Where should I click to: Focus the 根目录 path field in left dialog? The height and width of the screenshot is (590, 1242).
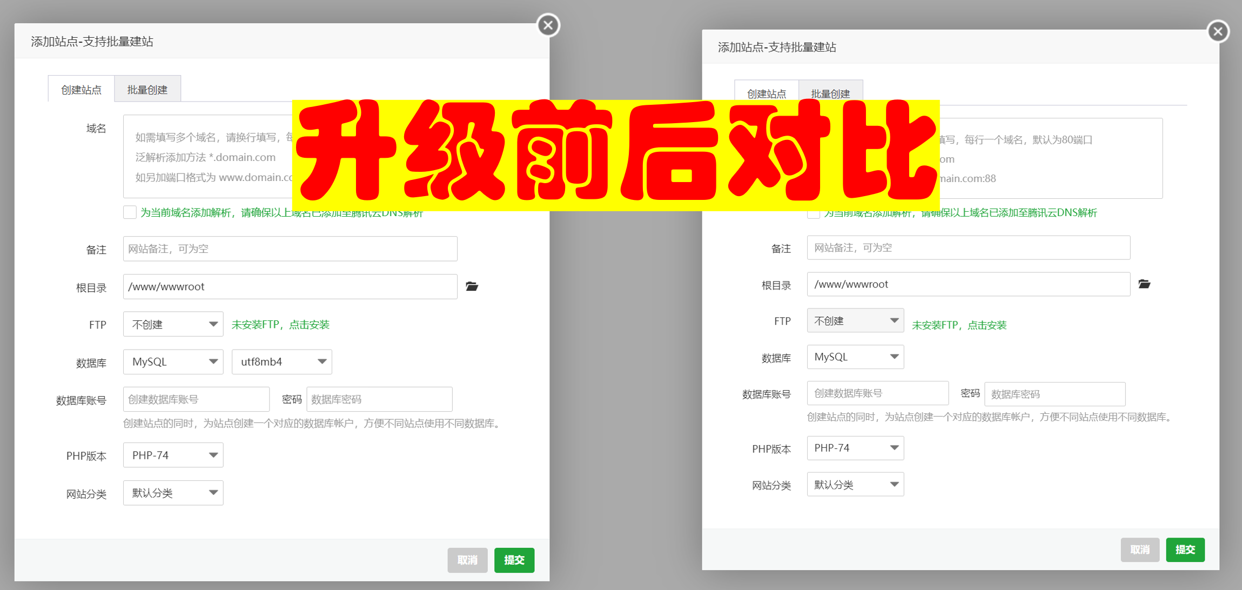tap(290, 286)
